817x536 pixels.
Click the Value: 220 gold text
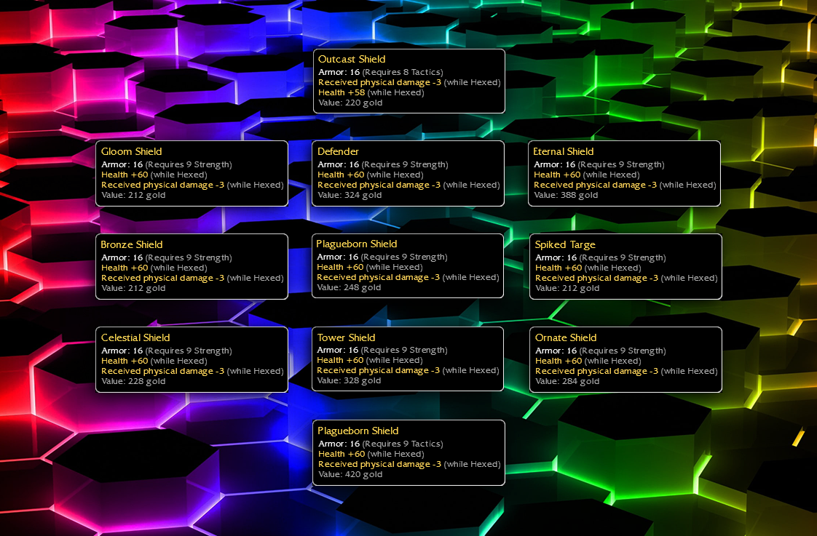coord(350,103)
